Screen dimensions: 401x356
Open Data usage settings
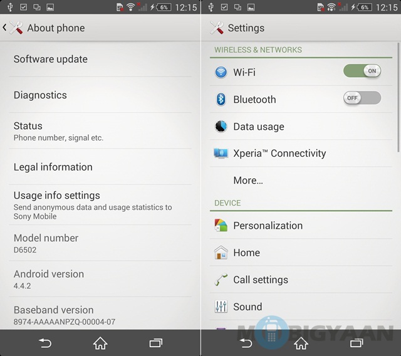pos(301,127)
